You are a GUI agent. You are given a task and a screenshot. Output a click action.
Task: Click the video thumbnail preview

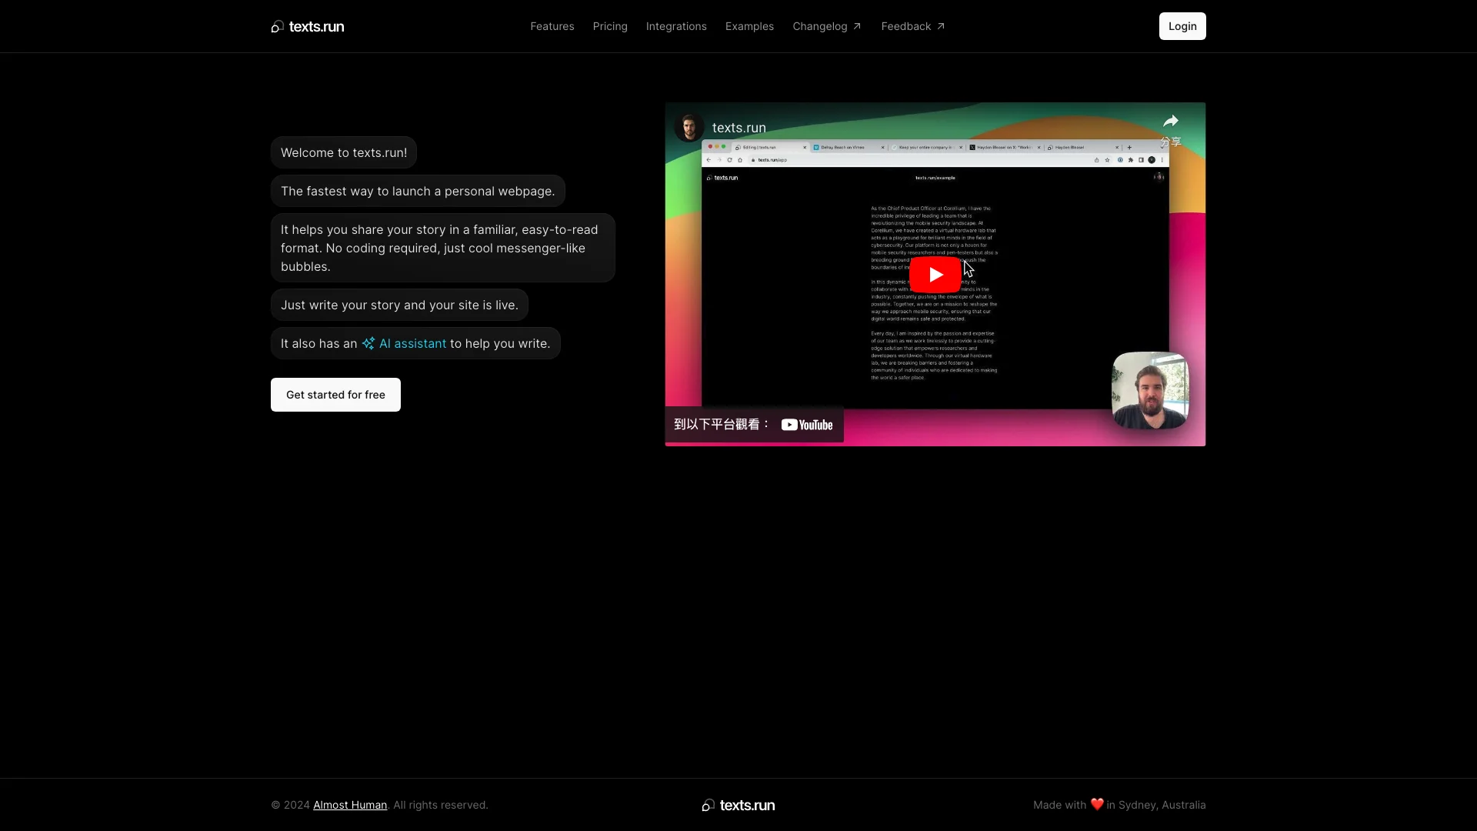tap(935, 274)
